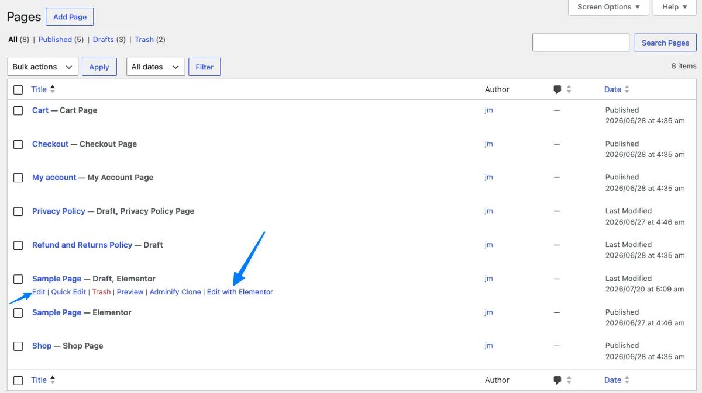Click author jm in Privacy Policy row
The height and width of the screenshot is (393, 702).
click(489, 211)
